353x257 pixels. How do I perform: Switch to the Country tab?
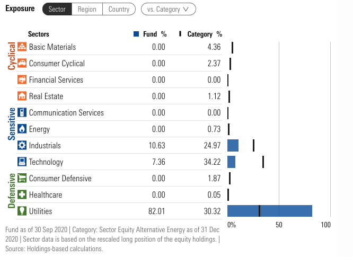119,9
